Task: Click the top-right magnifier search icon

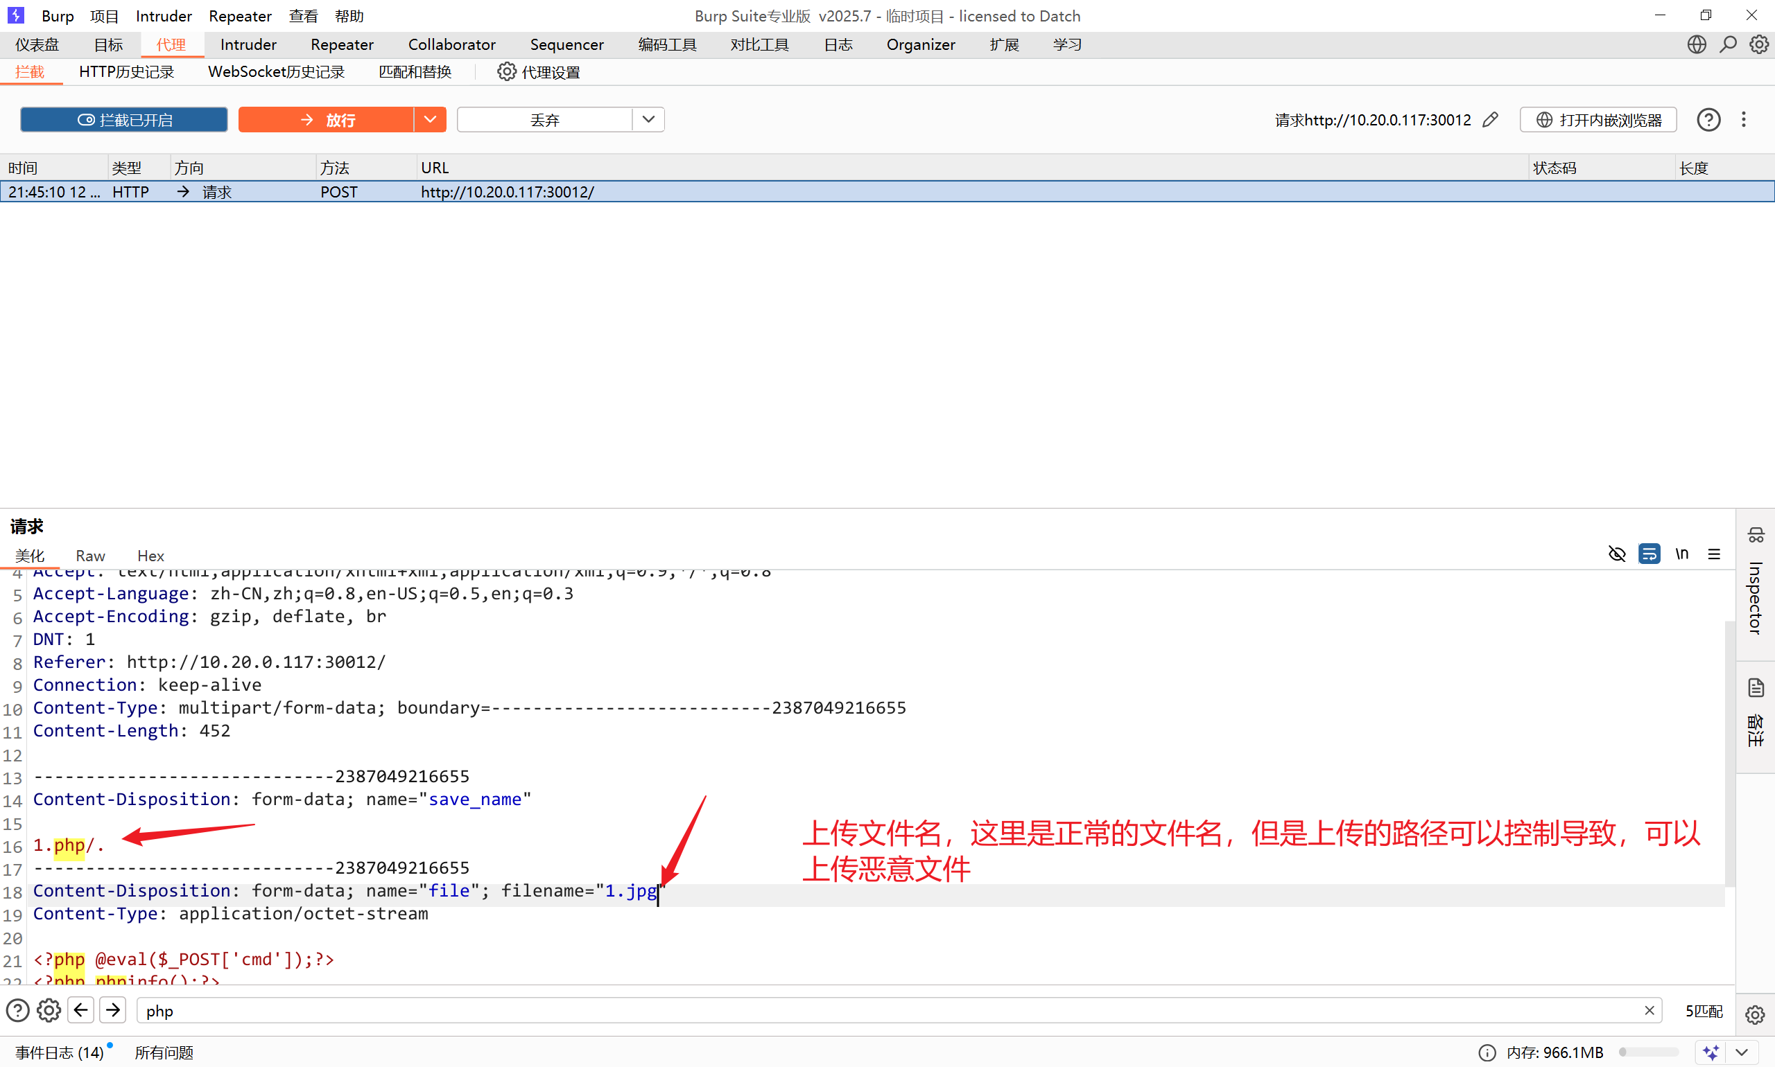Action: click(x=1728, y=44)
